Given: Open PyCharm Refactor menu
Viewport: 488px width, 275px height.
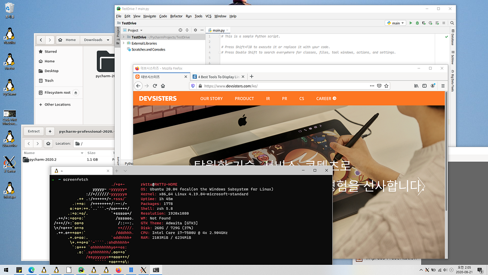Looking at the screenshot, I should click(x=176, y=16).
